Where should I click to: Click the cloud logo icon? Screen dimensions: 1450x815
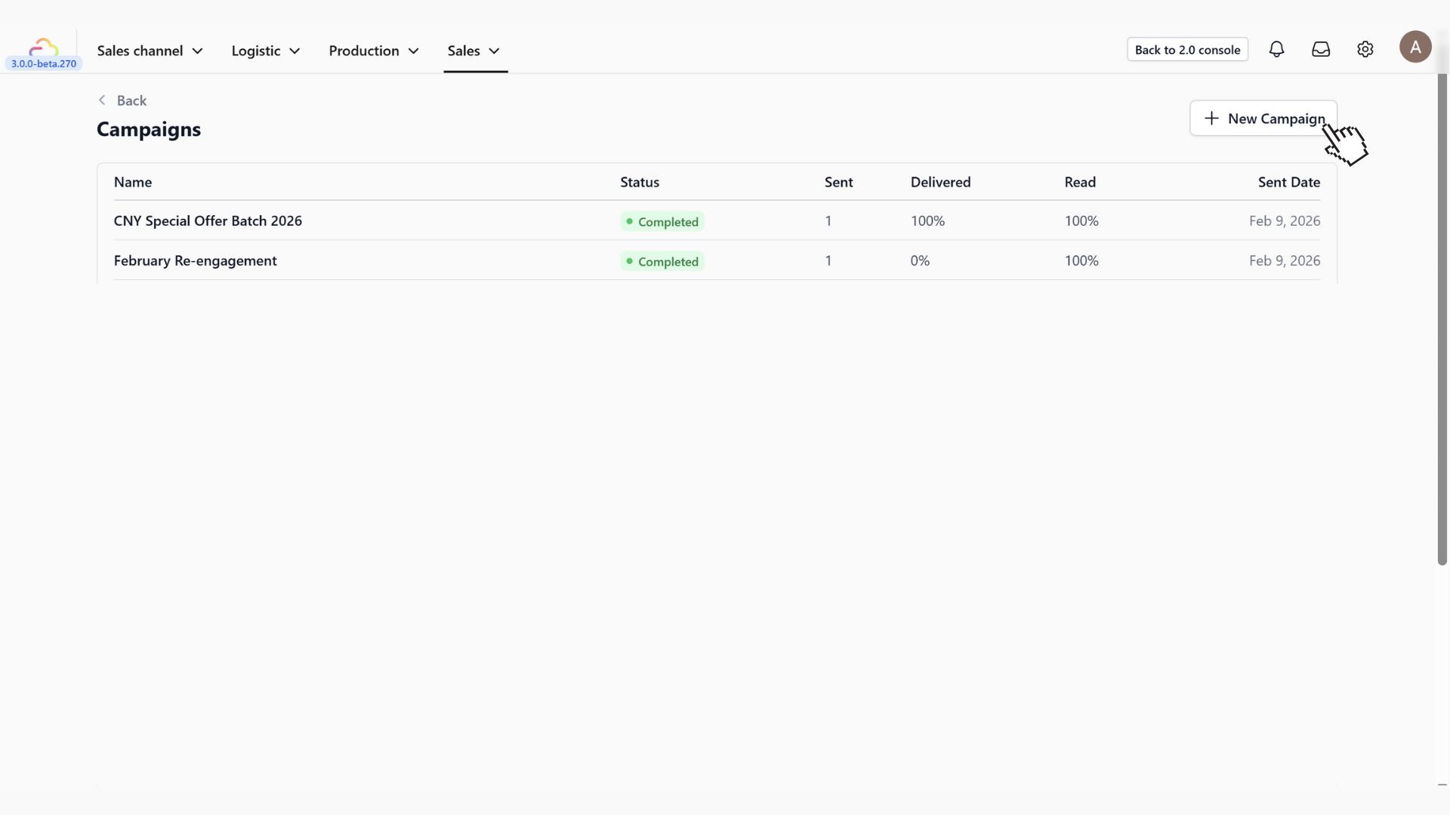click(44, 47)
